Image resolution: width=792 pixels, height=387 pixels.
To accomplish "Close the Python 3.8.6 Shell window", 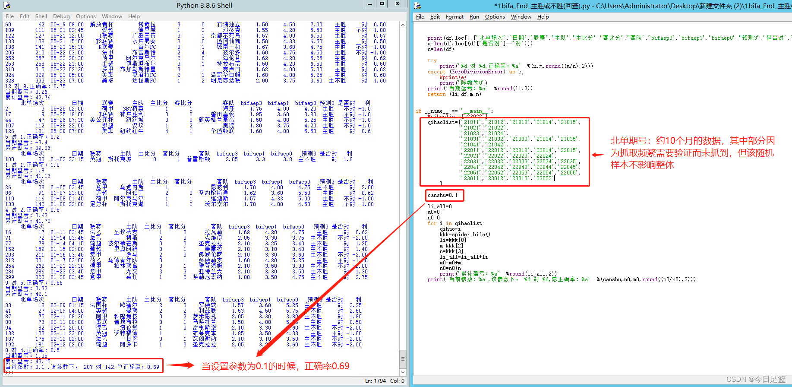I will pyautogui.click(x=397, y=4).
